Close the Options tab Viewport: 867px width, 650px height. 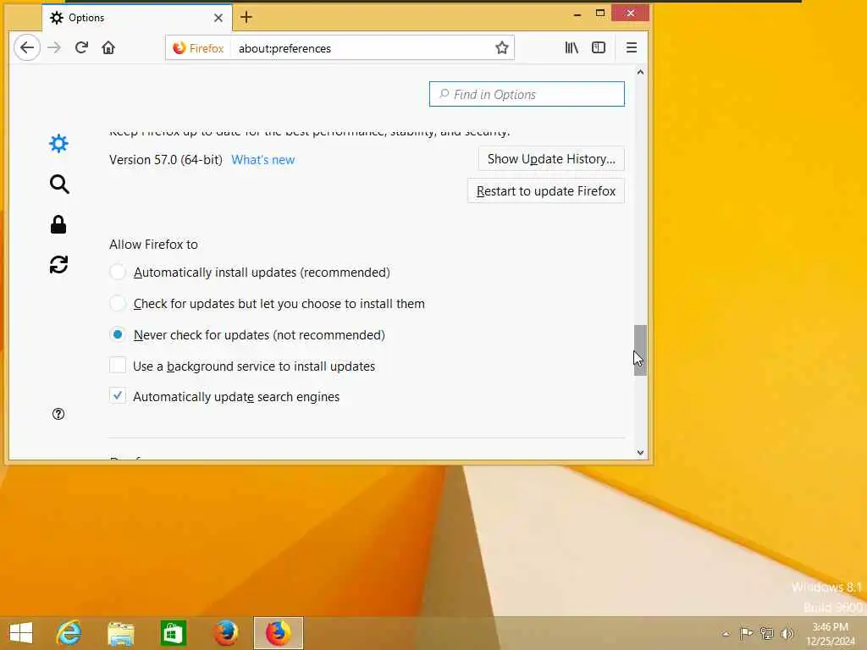[218, 18]
